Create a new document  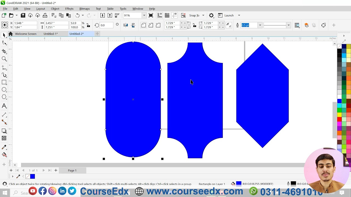coord(4,15)
